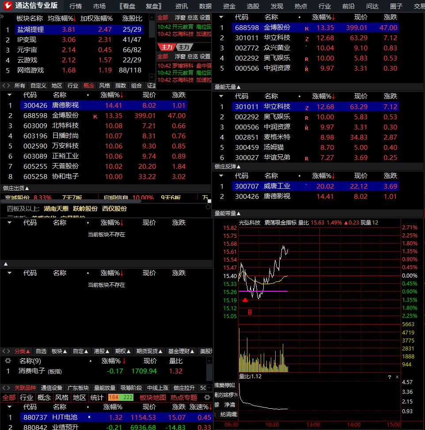The width and height of the screenshot is (425, 430).
Task: Open ▼ dropdown of table under 做庄反弹
Action: click(221, 175)
